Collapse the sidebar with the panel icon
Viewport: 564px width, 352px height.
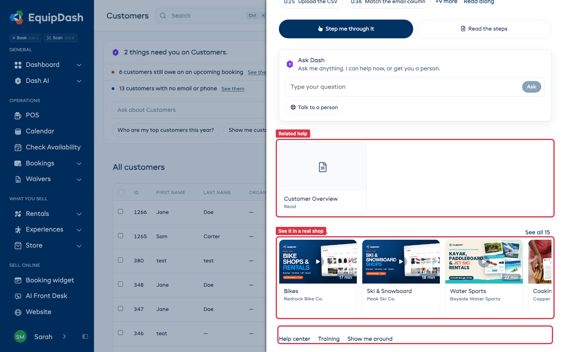click(85, 337)
